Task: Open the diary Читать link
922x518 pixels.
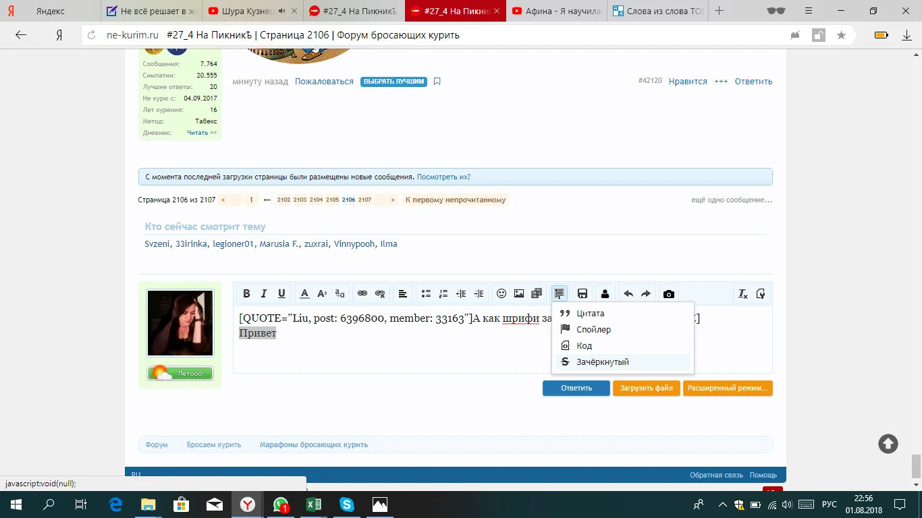Action: click(x=202, y=133)
